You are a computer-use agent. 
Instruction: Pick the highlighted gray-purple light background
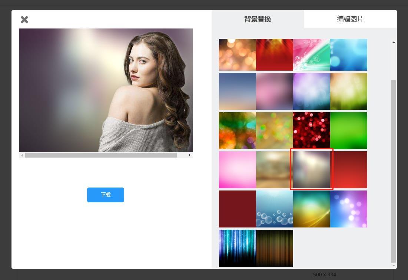[x=312, y=169]
